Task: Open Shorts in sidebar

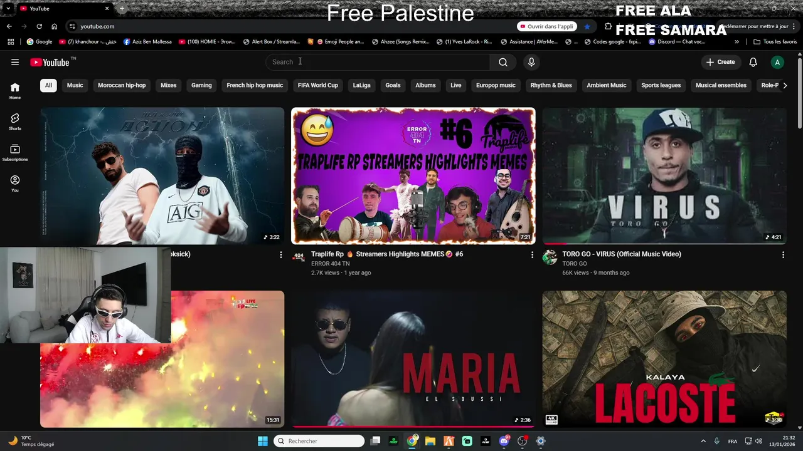Action: tap(15, 122)
